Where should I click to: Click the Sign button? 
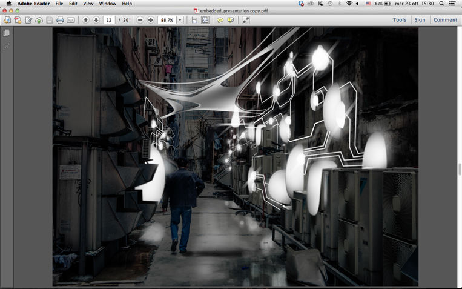(420, 20)
